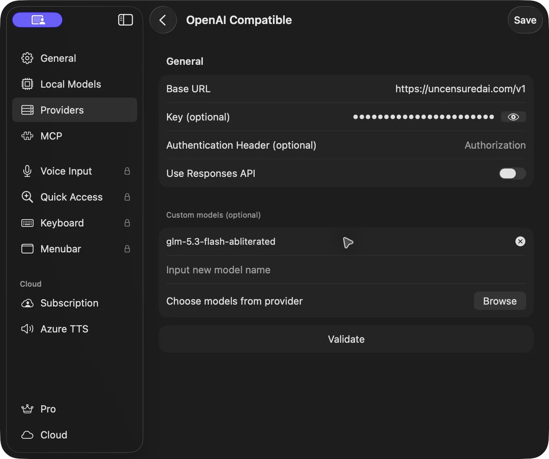Open Menubar settings

tap(75, 249)
